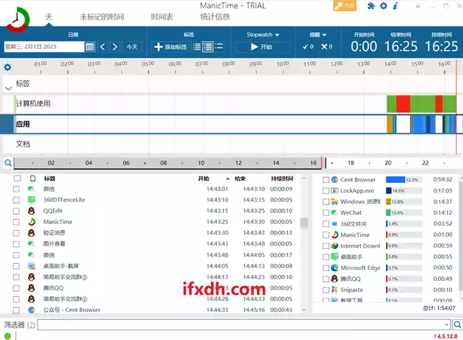The width and height of the screenshot is (463, 340).
Task: Sort by the 持续时间 column header
Action: point(282,178)
